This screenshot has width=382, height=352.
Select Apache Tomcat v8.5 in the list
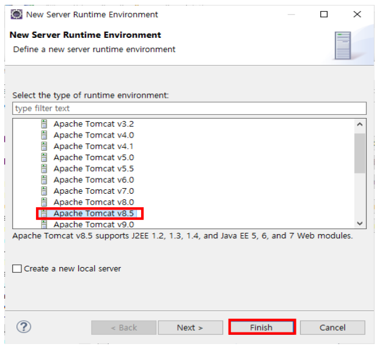(94, 213)
